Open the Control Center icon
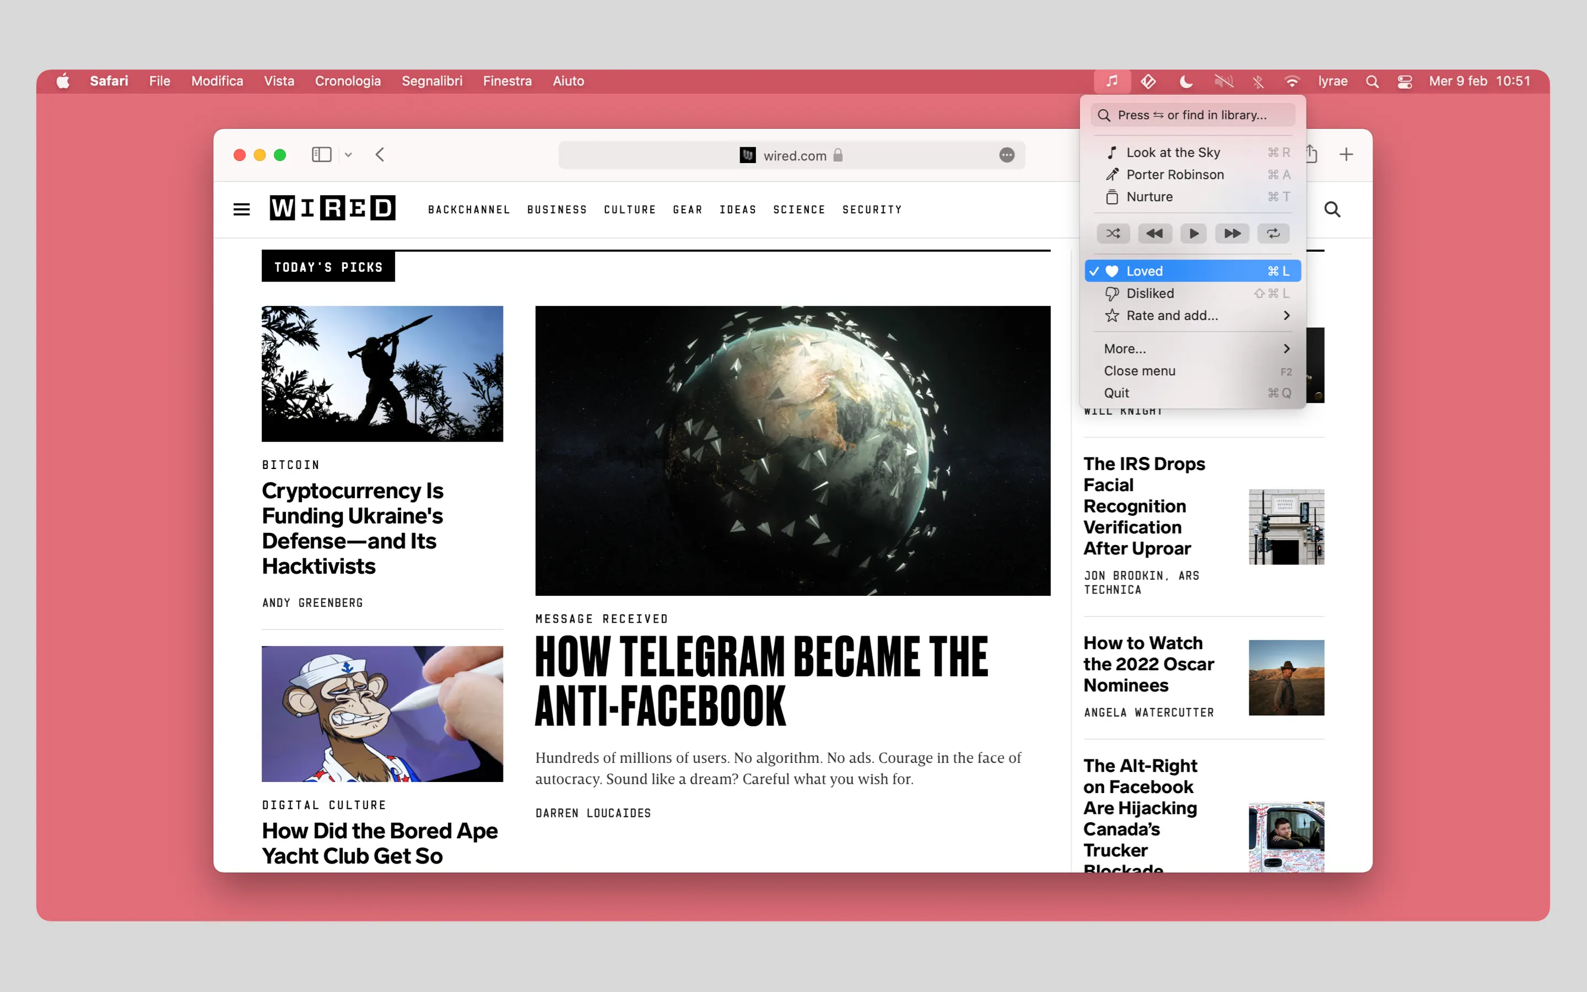Image resolution: width=1587 pixels, height=992 pixels. tap(1404, 80)
